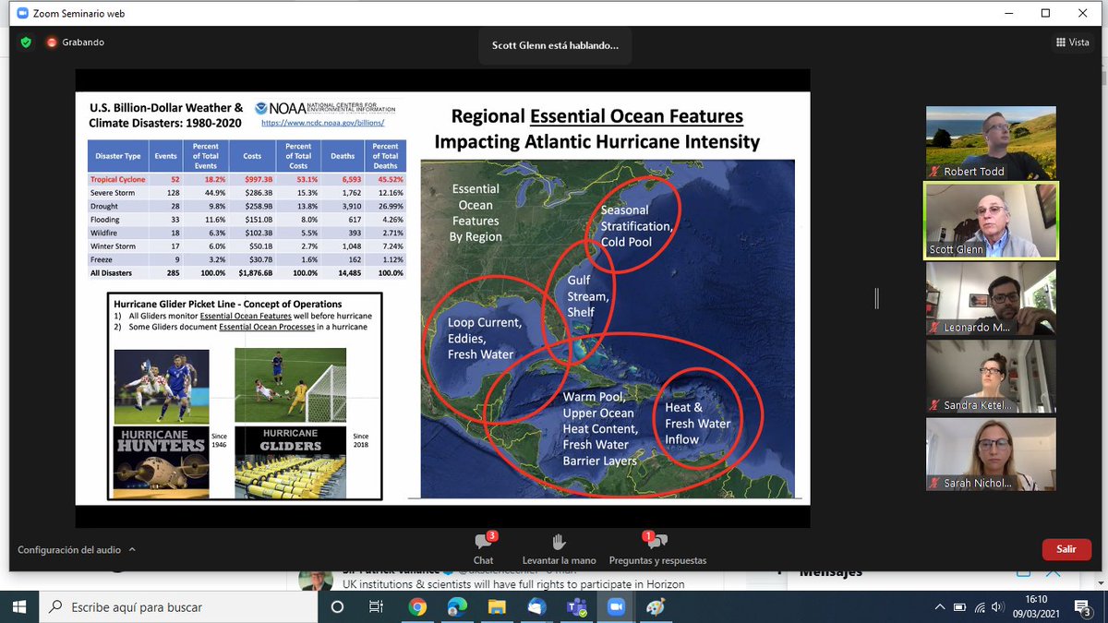Select Leonardo M.'s video thumbnail
1108x623 pixels.
[x=991, y=298]
